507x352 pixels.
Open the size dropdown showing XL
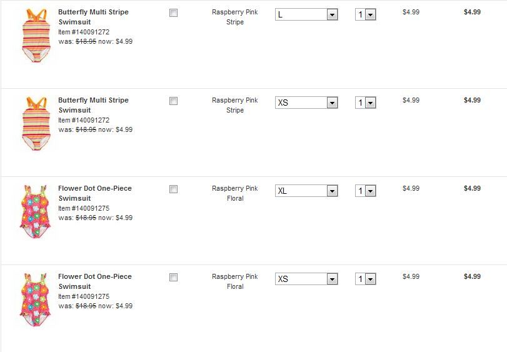click(306, 191)
